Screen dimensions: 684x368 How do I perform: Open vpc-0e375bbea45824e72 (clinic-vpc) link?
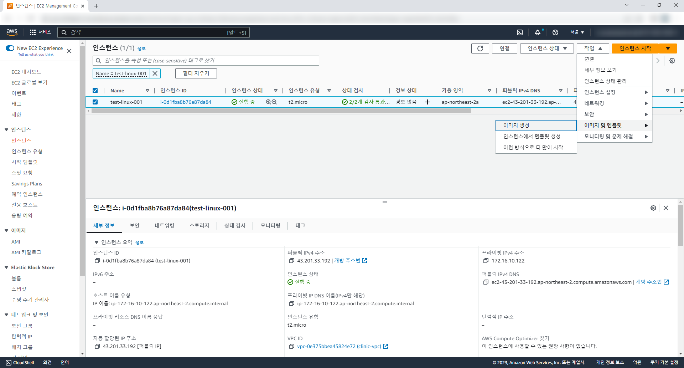339,346
